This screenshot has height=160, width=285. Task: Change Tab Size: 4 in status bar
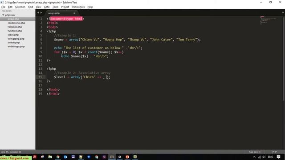pos(255,152)
